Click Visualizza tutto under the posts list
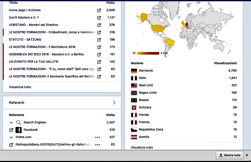This screenshot has width=251, height=162. (20, 87)
